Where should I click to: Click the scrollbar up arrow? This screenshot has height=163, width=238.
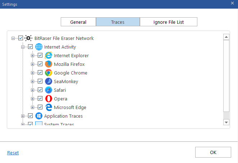226,37
